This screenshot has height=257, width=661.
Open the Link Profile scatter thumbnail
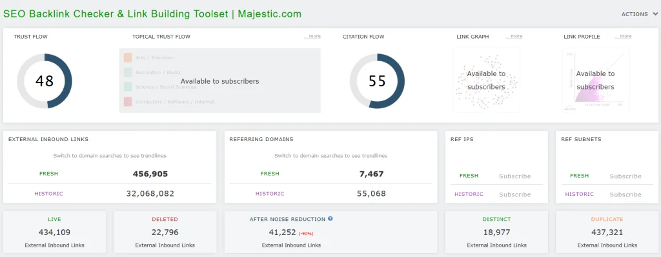[596, 81]
